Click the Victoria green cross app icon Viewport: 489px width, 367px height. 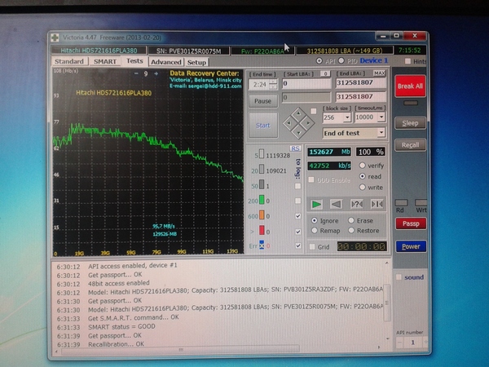point(54,38)
